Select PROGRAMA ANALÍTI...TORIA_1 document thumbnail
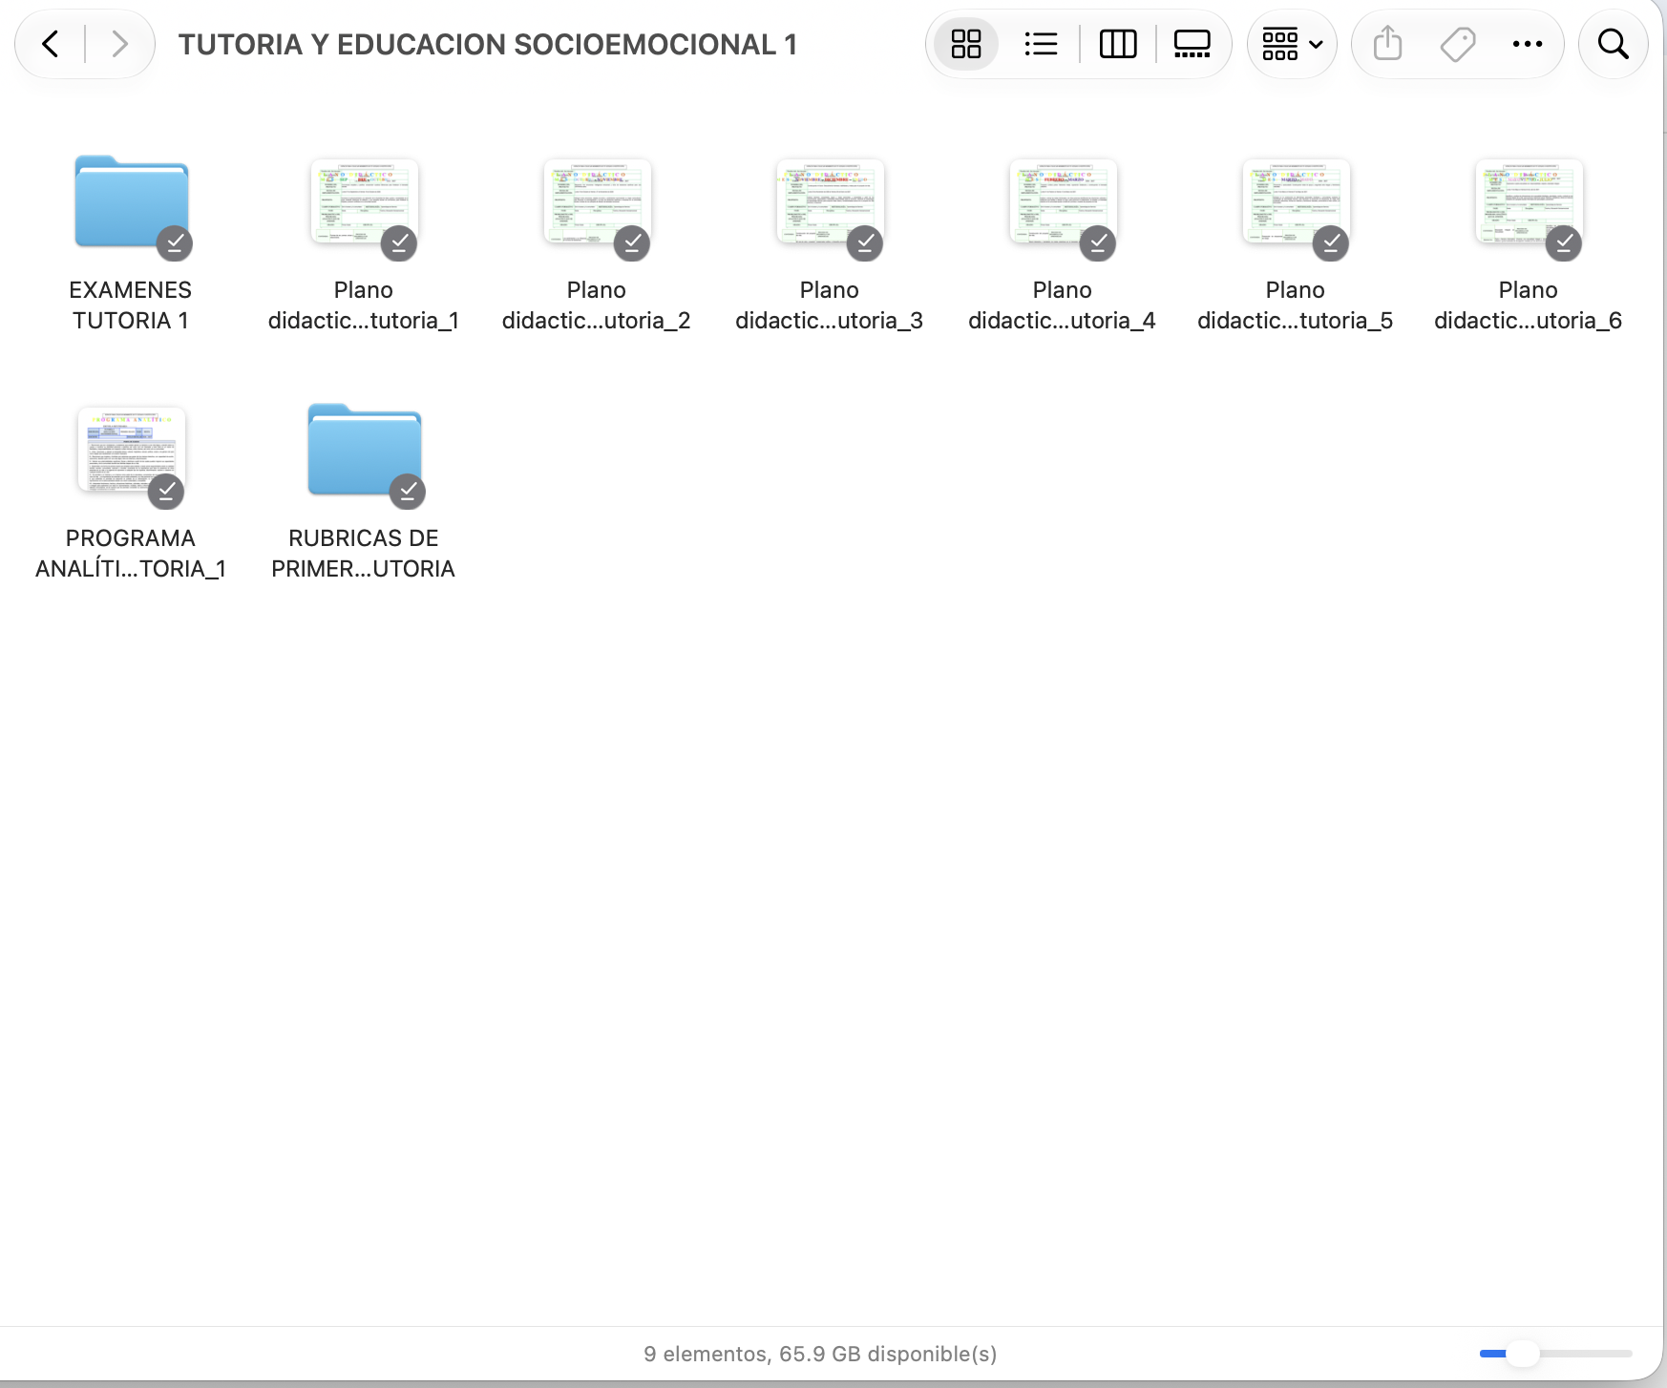The height and width of the screenshot is (1388, 1667). (132, 450)
